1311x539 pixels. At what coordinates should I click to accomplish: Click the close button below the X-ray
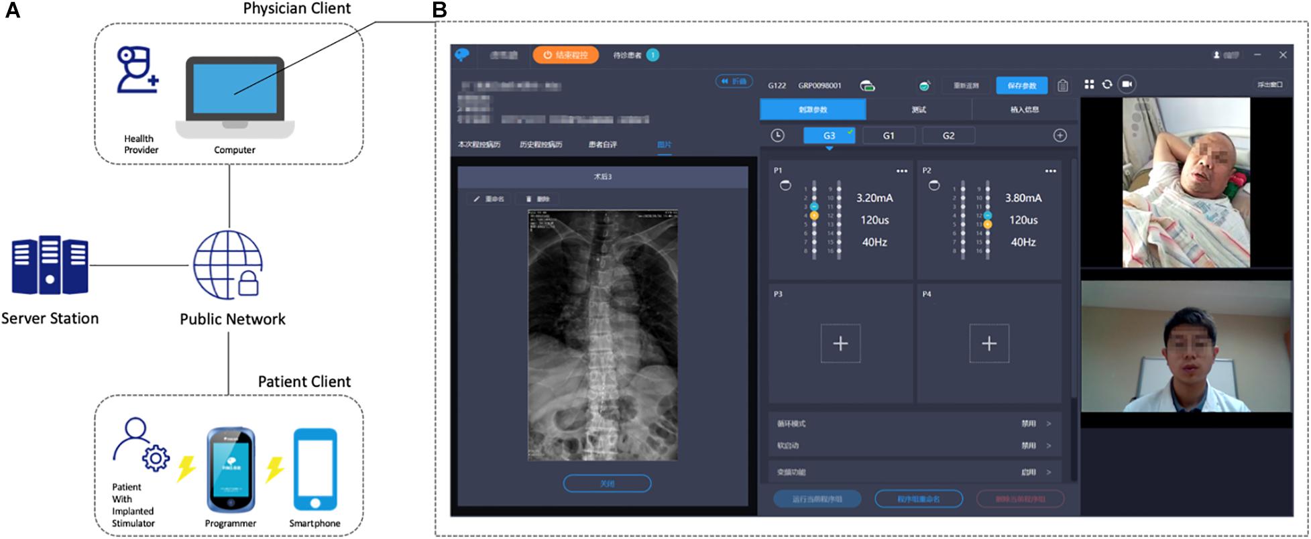click(607, 483)
